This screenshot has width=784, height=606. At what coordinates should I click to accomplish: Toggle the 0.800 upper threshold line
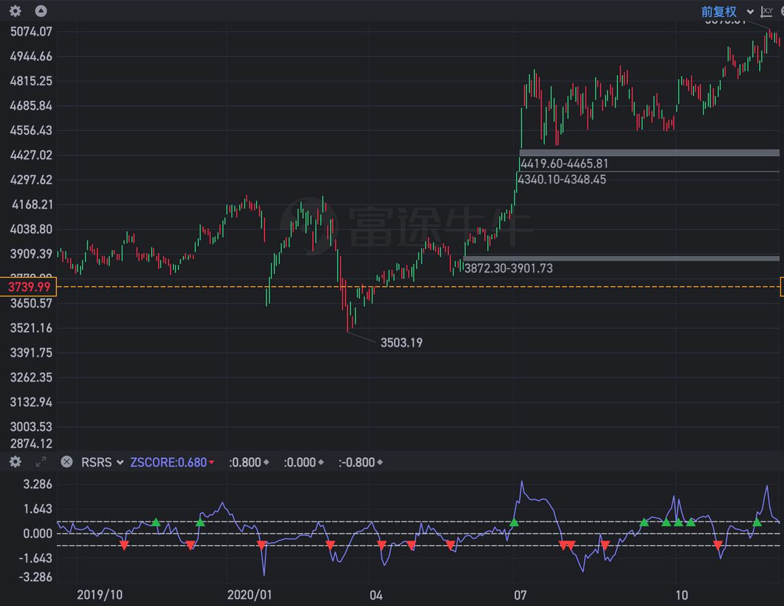[248, 462]
